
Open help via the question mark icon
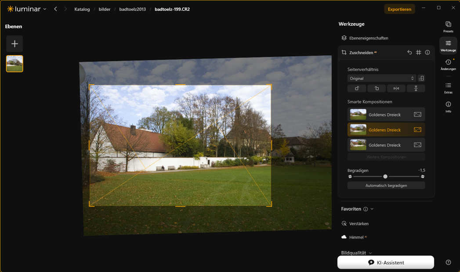448,262
